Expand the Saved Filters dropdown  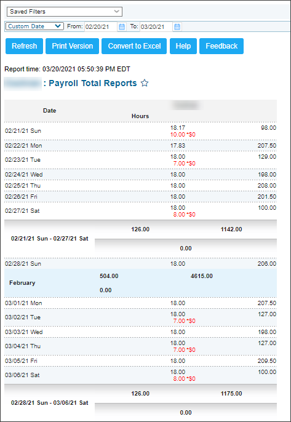pyautogui.click(x=65, y=12)
